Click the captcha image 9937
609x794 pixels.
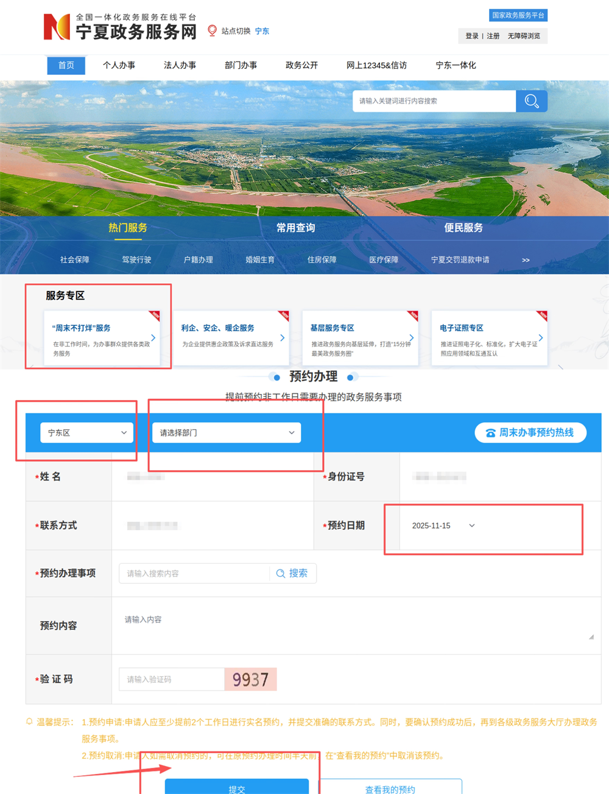pos(250,679)
